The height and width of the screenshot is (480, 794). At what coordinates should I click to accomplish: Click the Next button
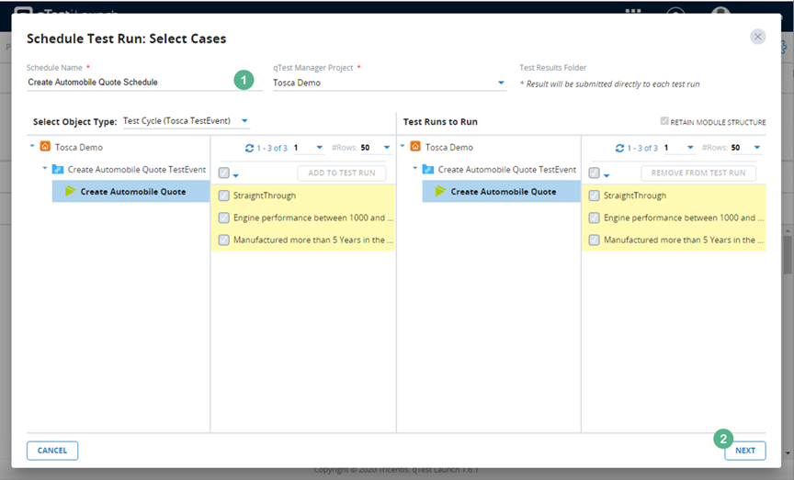(x=744, y=451)
